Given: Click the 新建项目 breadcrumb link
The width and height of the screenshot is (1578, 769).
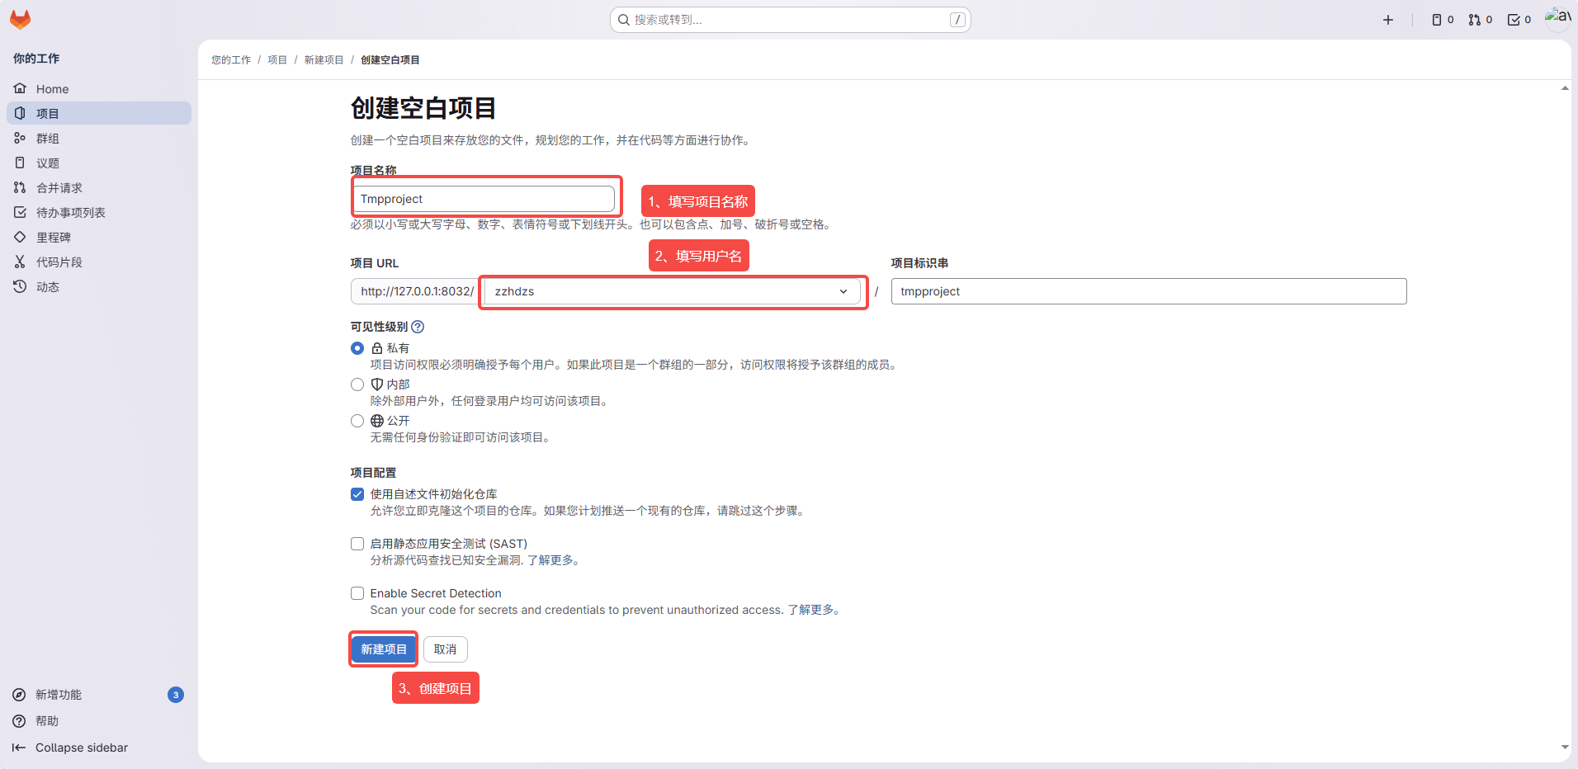Looking at the screenshot, I should tap(324, 60).
